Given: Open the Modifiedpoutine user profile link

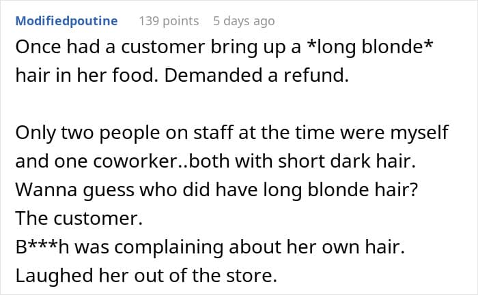Looking at the screenshot, I should coord(66,21).
